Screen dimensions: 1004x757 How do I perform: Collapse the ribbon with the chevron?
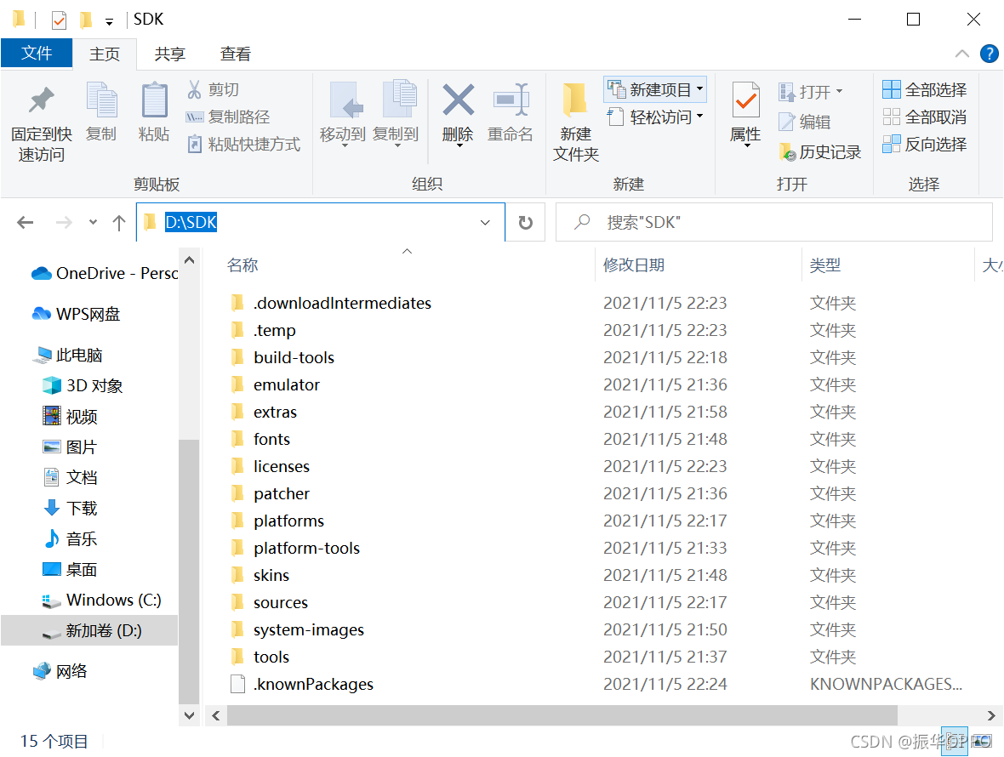[961, 54]
